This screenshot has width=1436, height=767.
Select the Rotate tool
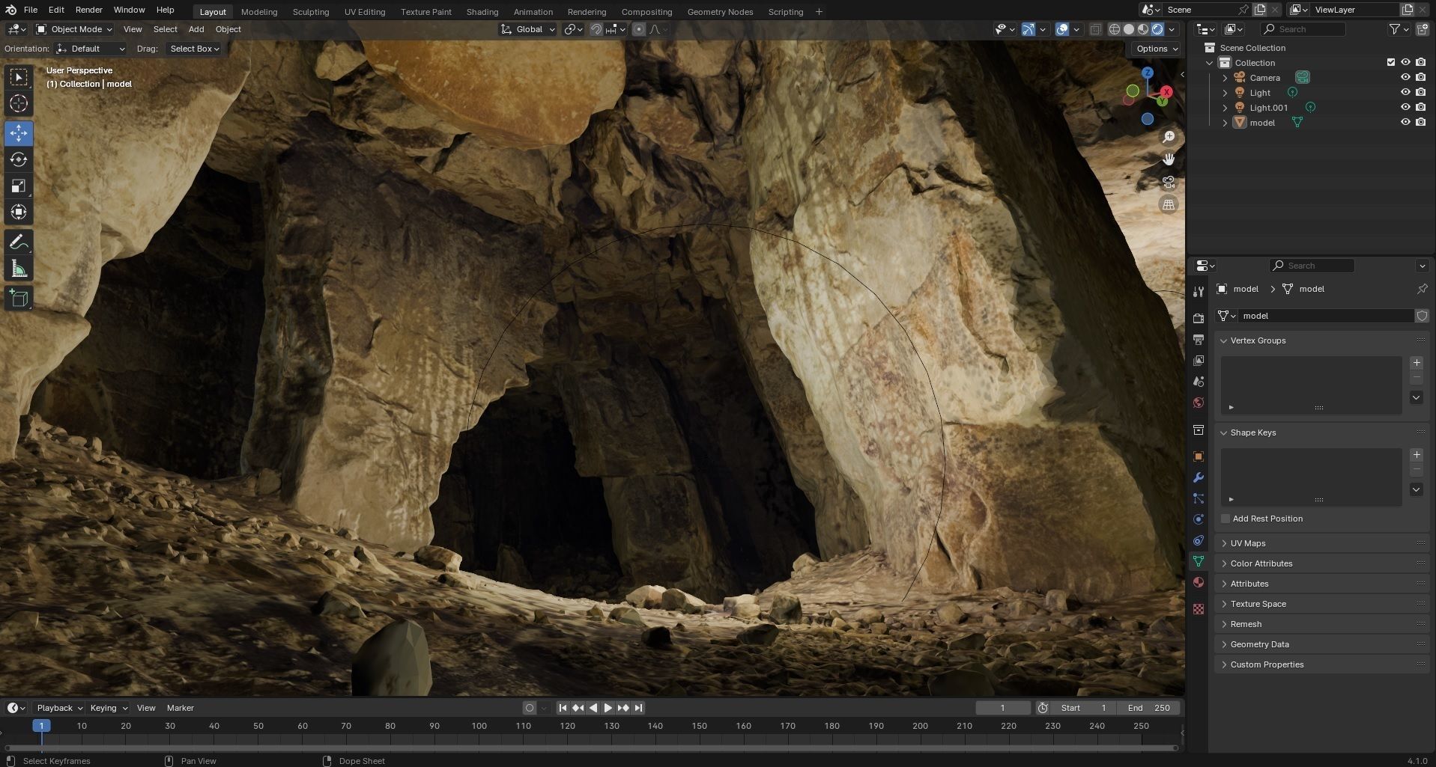[x=19, y=159]
